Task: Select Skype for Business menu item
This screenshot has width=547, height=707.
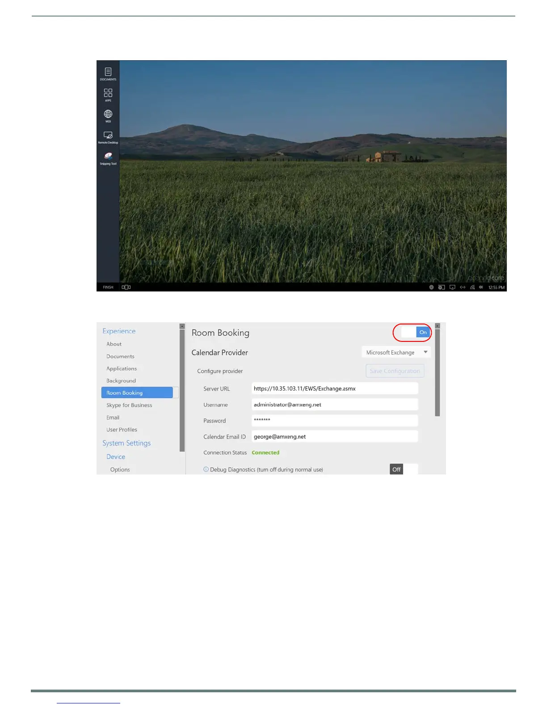Action: [129, 405]
